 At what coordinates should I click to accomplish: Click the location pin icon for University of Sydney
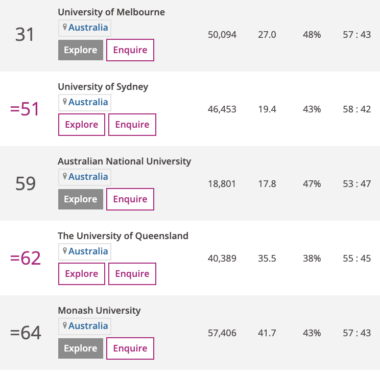pyautogui.click(x=65, y=102)
